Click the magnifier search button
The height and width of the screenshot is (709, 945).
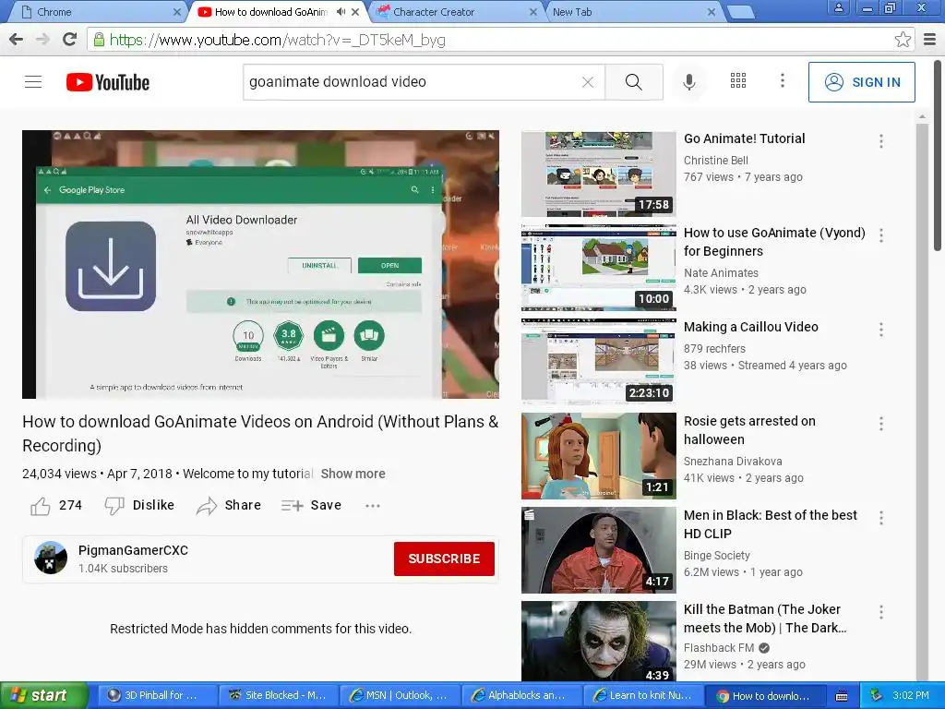click(633, 82)
